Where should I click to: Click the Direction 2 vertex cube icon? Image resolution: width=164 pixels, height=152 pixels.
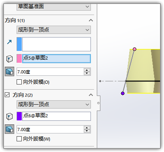pyautogui.click(x=9, y=116)
